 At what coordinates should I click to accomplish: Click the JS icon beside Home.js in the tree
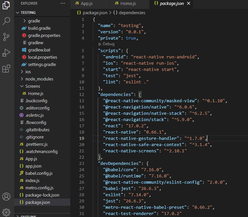(24, 94)
